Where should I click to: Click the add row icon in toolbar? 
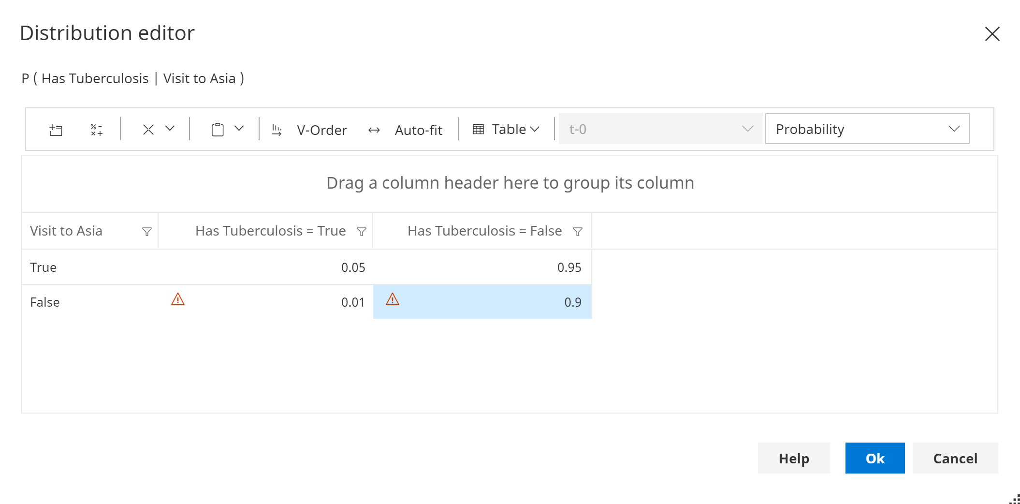coord(56,130)
